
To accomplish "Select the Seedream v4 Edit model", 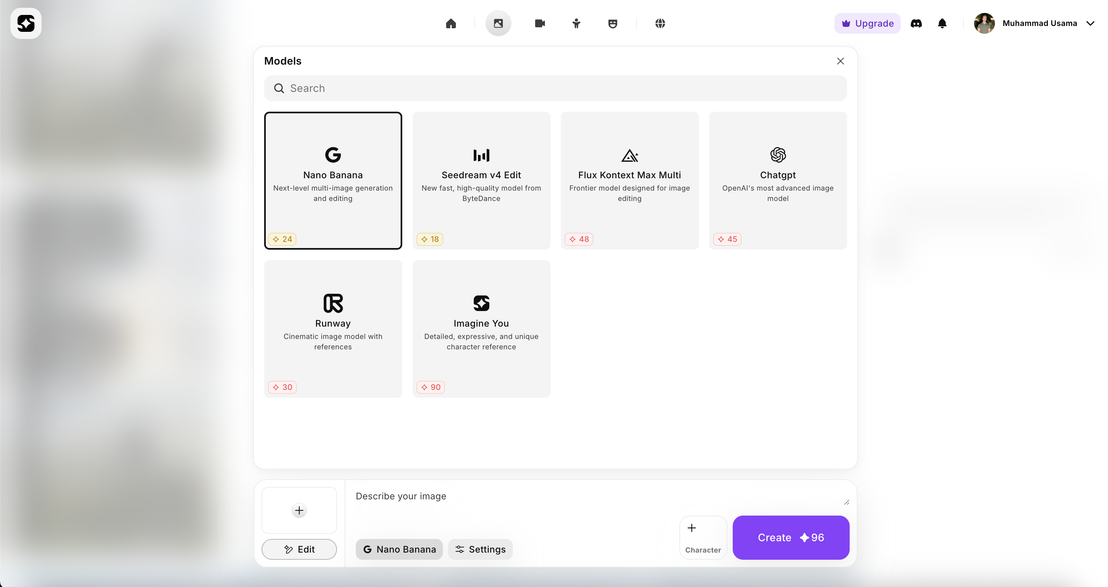I will [481, 181].
